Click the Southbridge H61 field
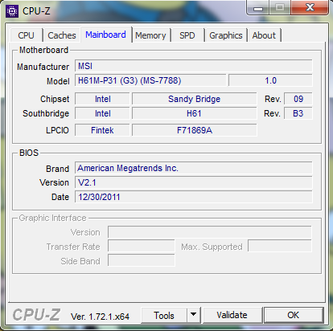The width and height of the screenshot is (333, 331). click(x=195, y=113)
